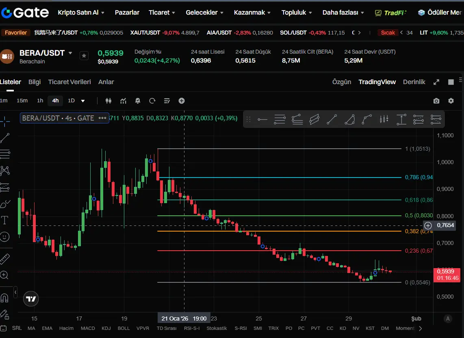Open the Kripto Satın Al menu
This screenshot has width=464, height=338.
pyautogui.click(x=81, y=13)
